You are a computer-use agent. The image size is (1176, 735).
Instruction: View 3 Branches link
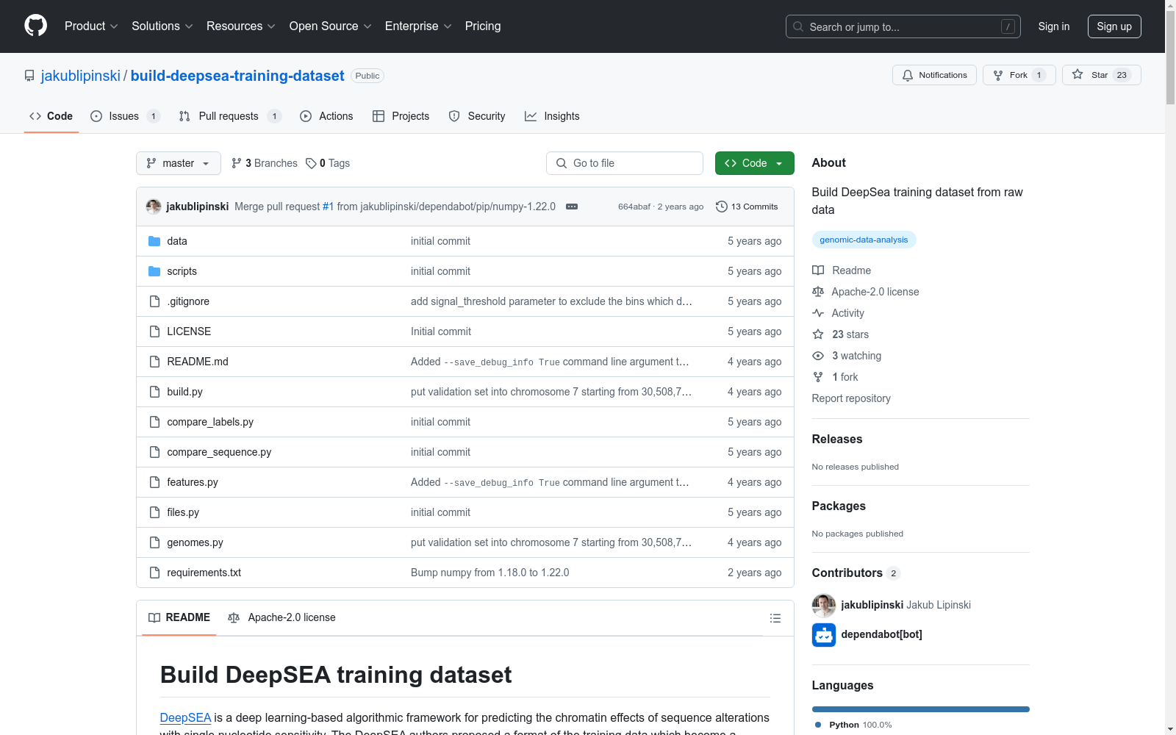[265, 163]
